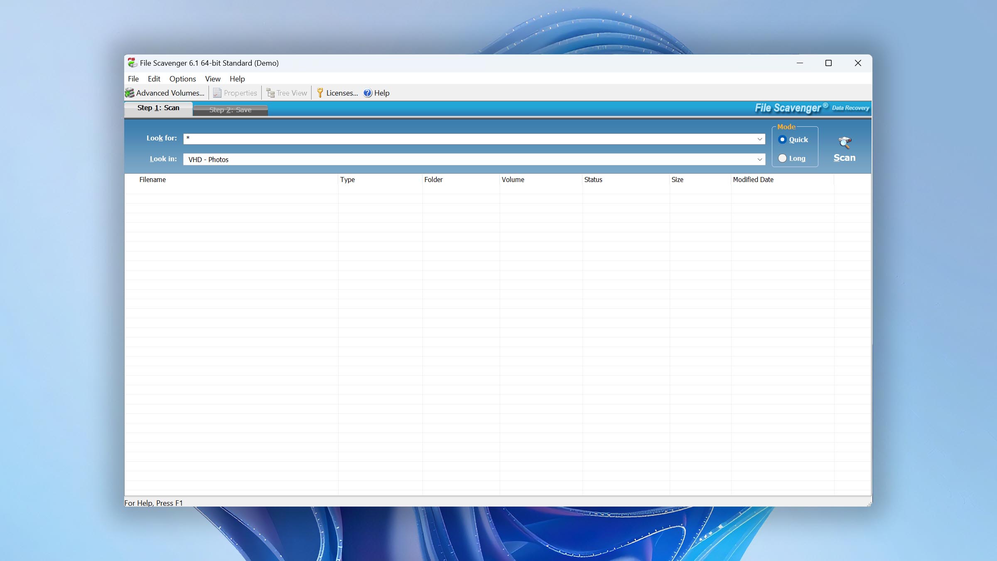Minimize the File Scavenger window
Viewport: 997px width, 561px height.
(x=800, y=63)
